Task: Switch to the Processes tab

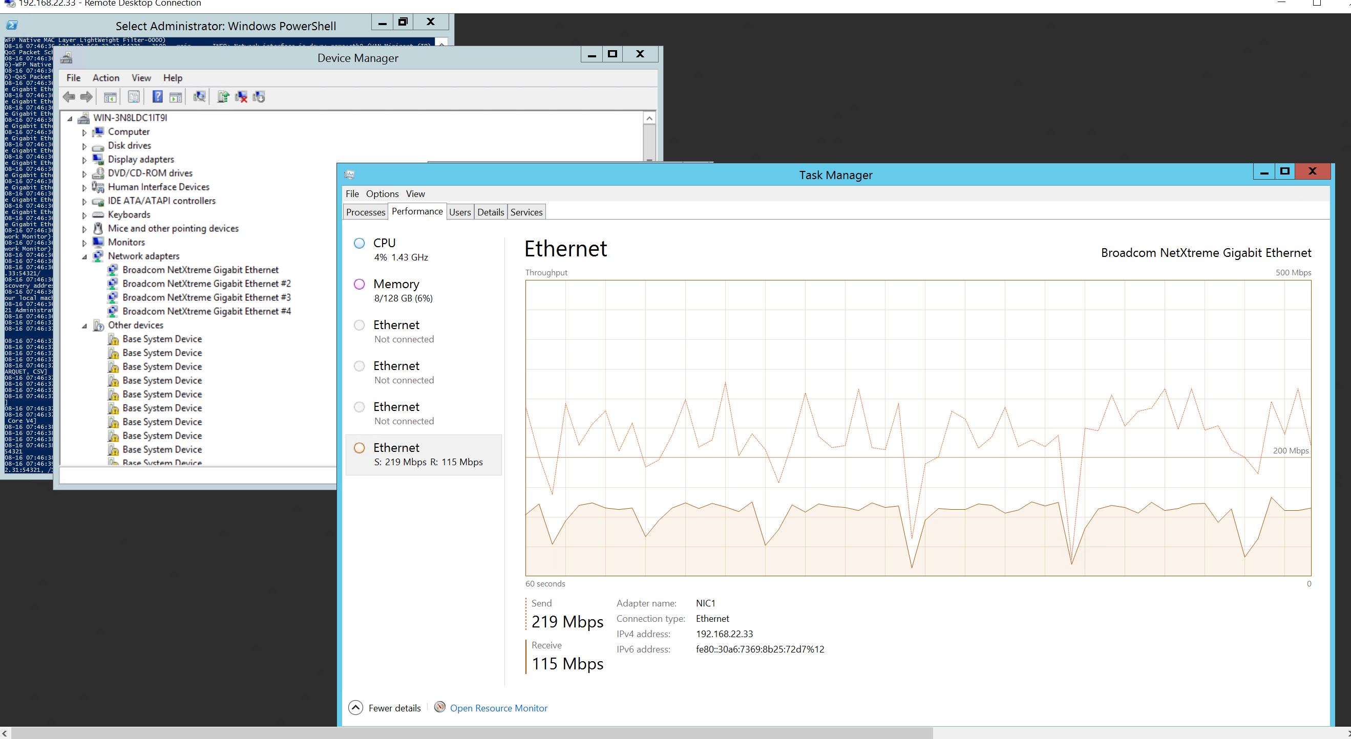Action: 366,212
